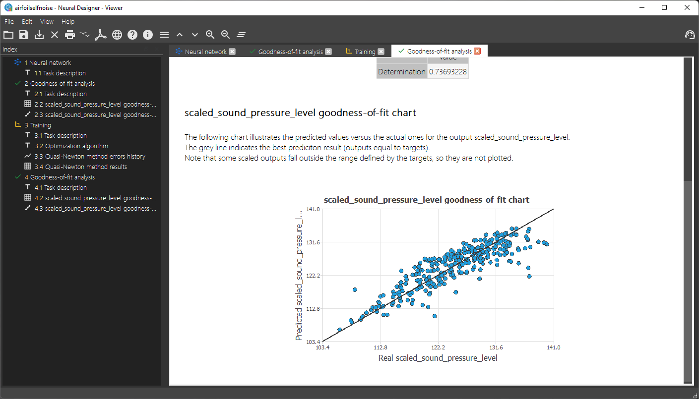This screenshot has width=699, height=399.
Task: Open the hamburger menu in the toolbar
Action: pos(164,34)
